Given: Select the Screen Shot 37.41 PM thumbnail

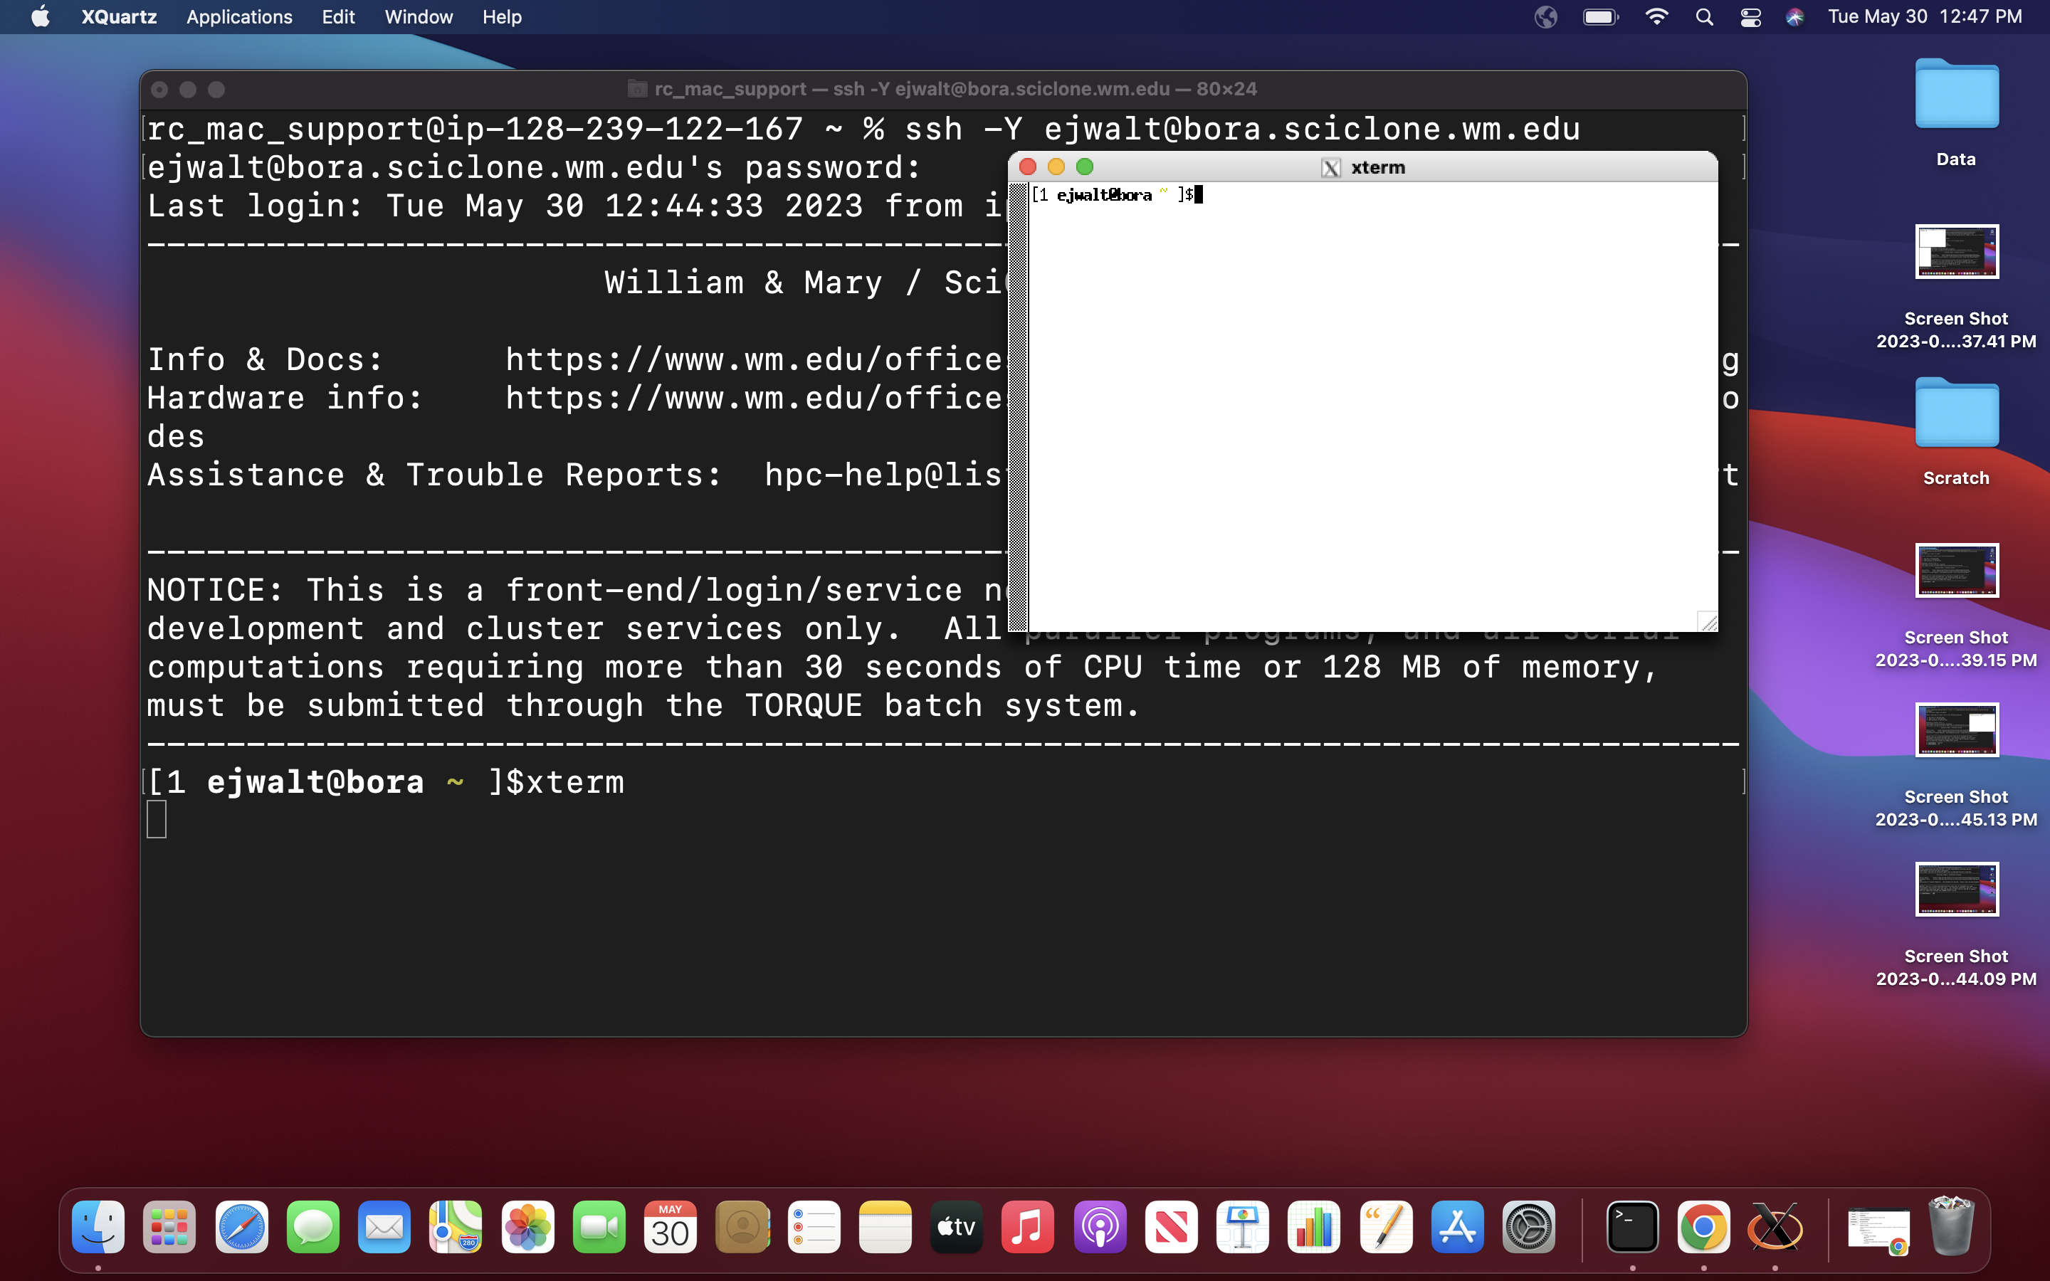Looking at the screenshot, I should tap(1956, 253).
